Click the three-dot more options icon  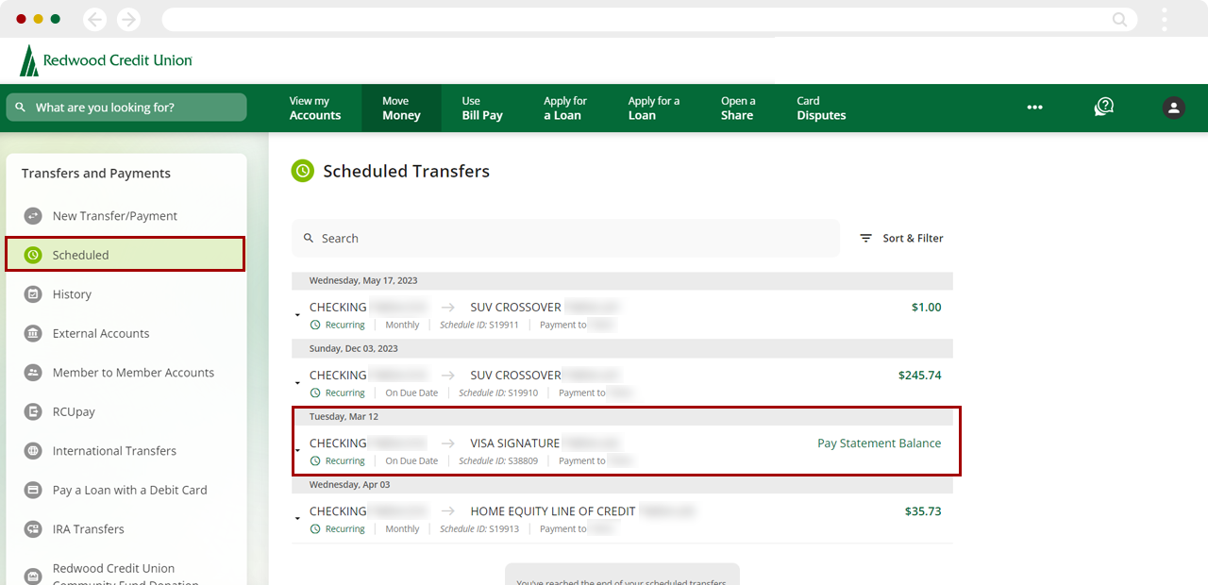pos(1034,108)
